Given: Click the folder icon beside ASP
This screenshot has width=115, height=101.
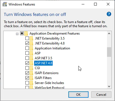Looking at the screenshot, I should (31, 53).
